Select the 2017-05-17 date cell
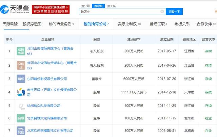This screenshot has height=137, width=217. pos(167,51)
